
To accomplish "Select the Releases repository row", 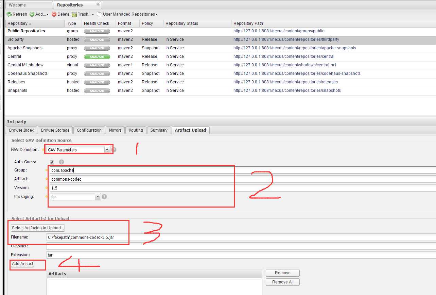I will (x=221, y=82).
